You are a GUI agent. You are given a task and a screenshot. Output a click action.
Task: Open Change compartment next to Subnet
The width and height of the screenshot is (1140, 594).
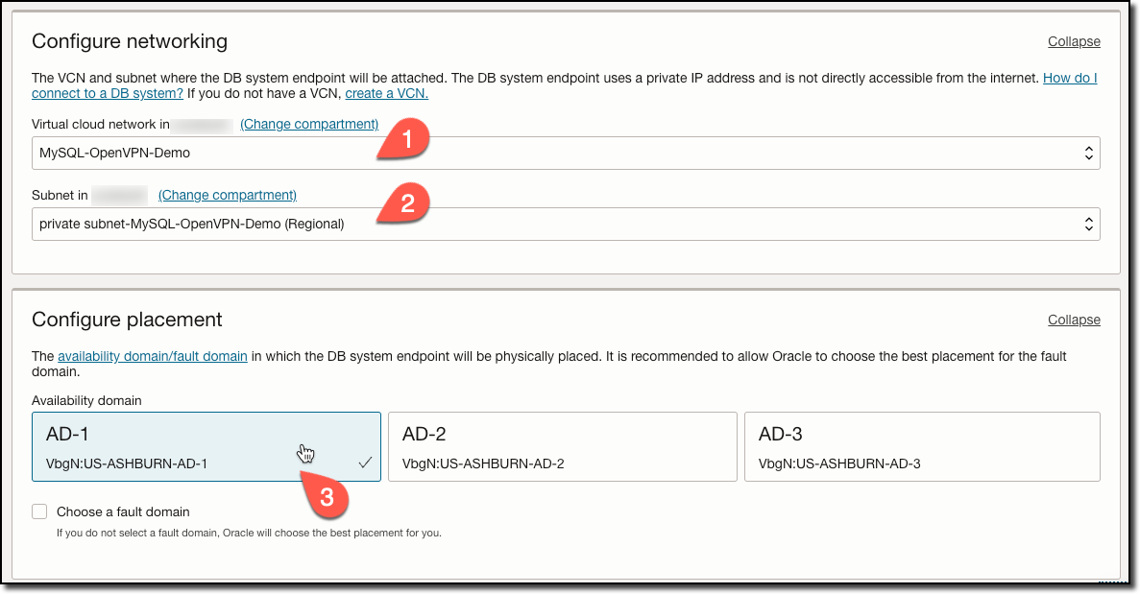coord(226,195)
